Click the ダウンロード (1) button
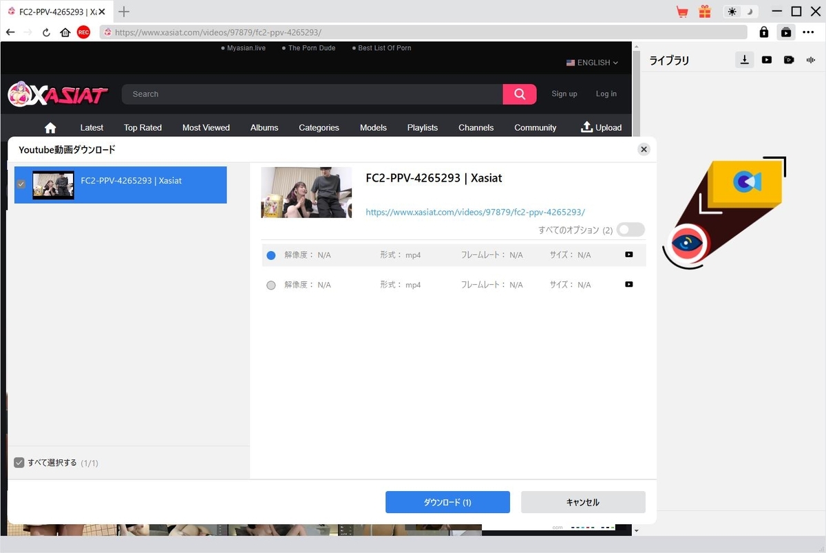Image resolution: width=826 pixels, height=553 pixels. (447, 502)
